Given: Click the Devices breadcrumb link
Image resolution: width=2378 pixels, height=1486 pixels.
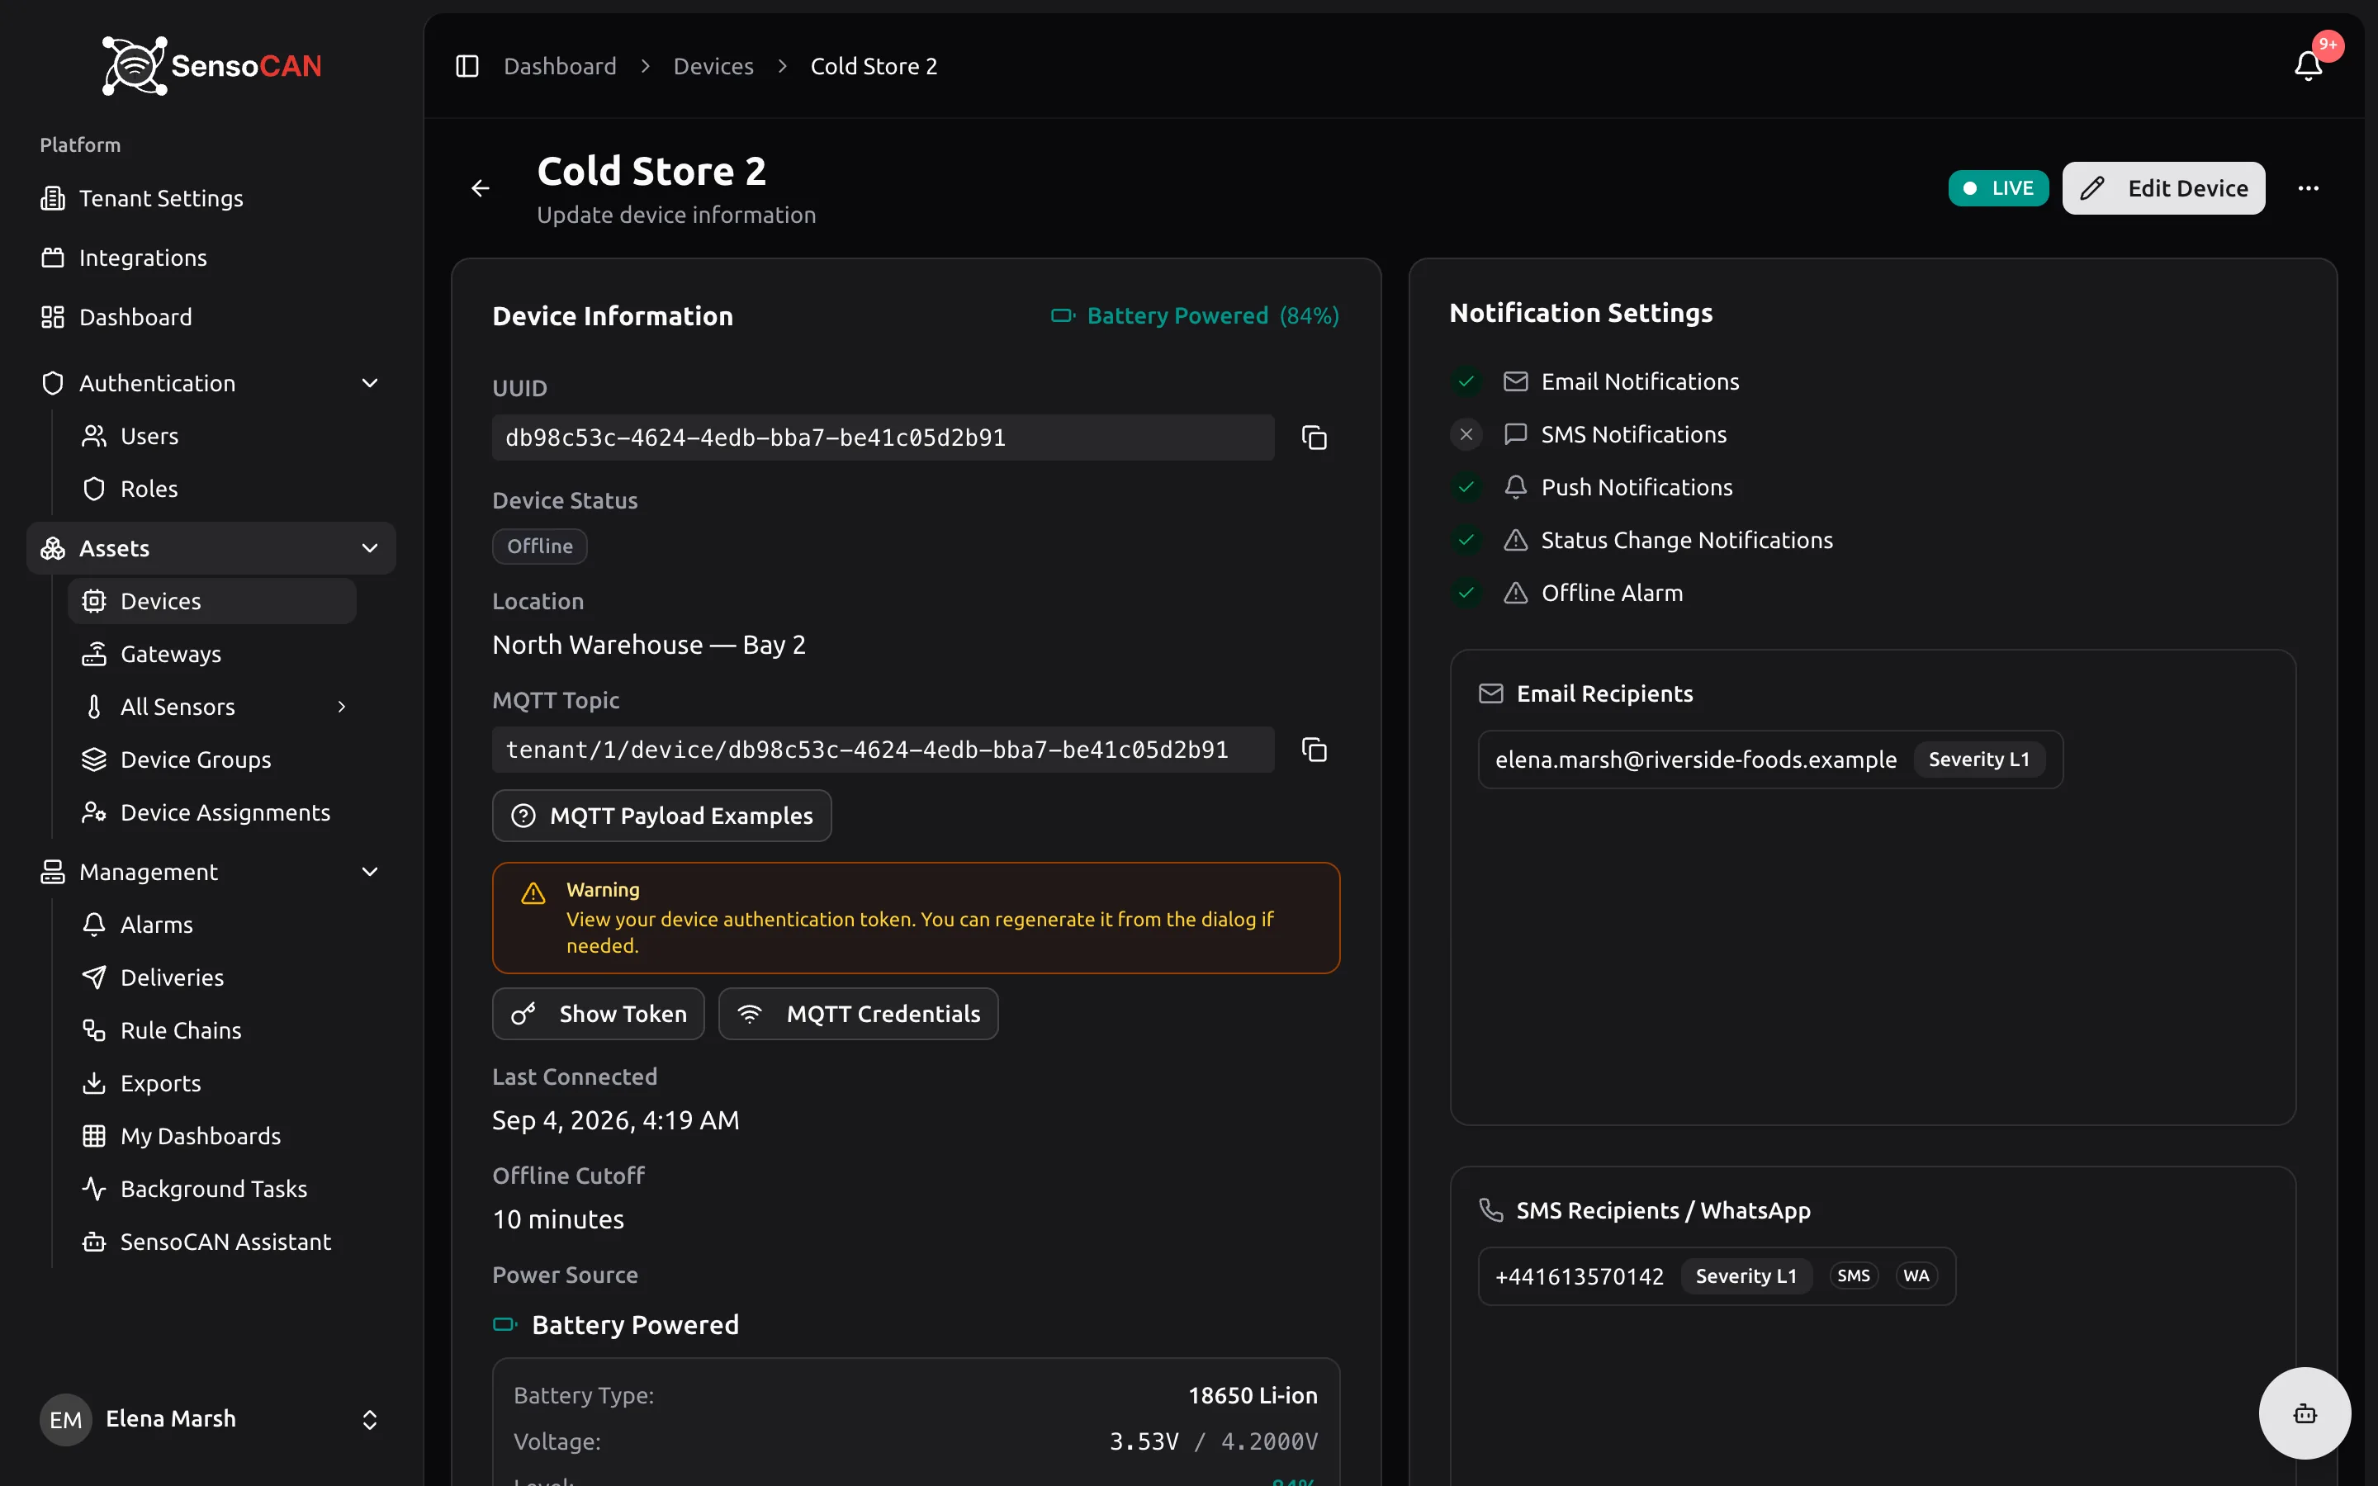Looking at the screenshot, I should coord(713,66).
